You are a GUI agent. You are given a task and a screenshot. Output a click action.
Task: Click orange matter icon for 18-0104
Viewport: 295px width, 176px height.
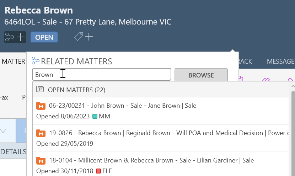[x=41, y=161]
